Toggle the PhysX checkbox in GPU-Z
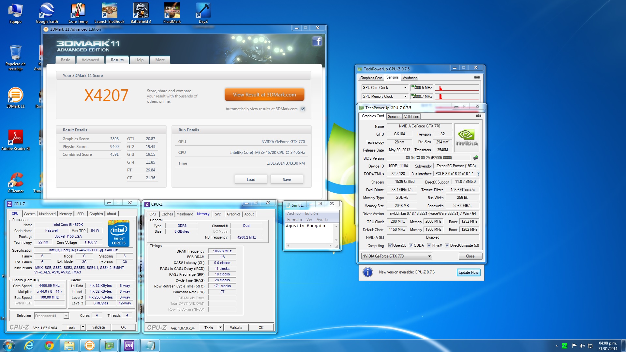The width and height of the screenshot is (626, 352). click(429, 245)
